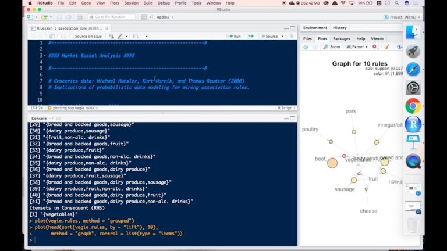Open the R application in the dock

[x=413, y=124]
